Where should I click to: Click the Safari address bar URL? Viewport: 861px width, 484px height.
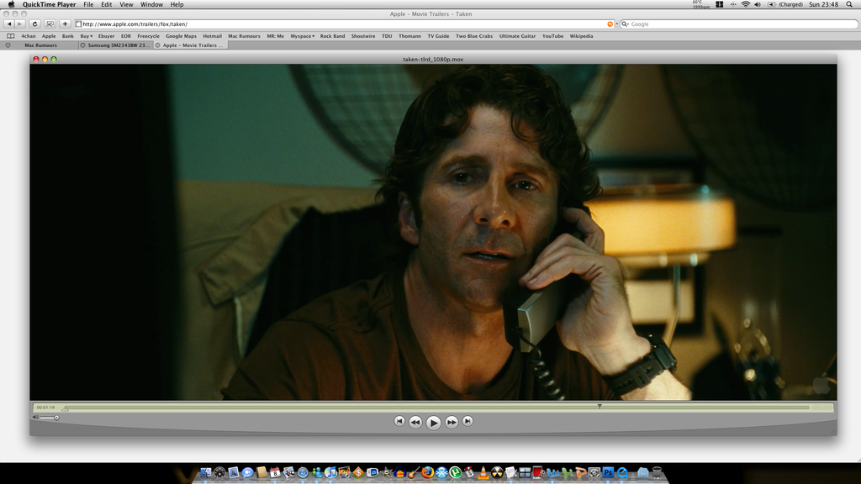click(x=135, y=24)
